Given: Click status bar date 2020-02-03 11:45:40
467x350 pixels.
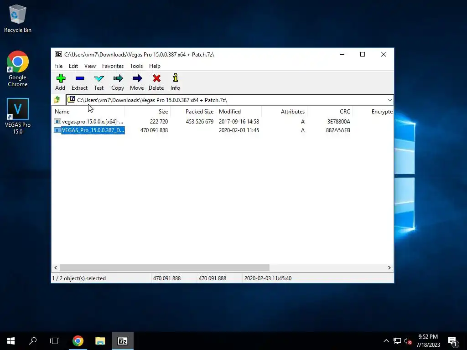Looking at the screenshot, I should [268, 278].
